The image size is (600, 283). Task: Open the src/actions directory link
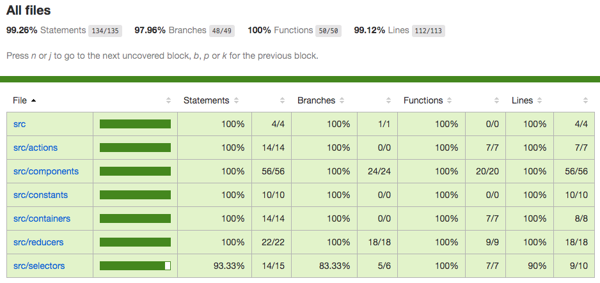(x=35, y=148)
